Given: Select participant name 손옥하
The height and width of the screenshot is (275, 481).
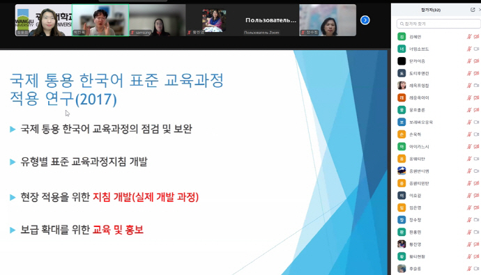Looking at the screenshot, I should (x=415, y=134).
